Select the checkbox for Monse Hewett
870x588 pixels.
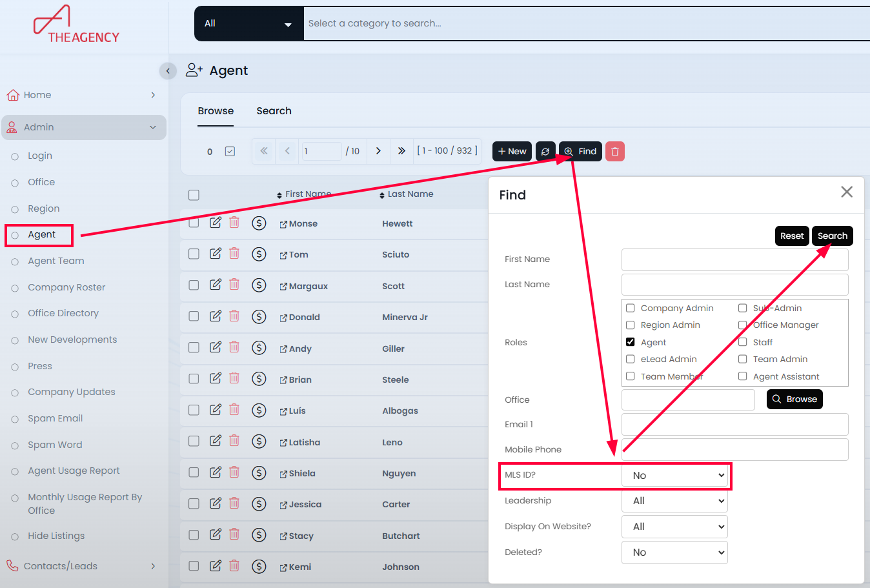tap(194, 223)
